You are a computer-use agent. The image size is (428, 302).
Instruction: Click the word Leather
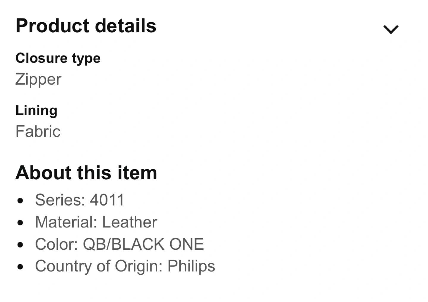(x=130, y=222)
